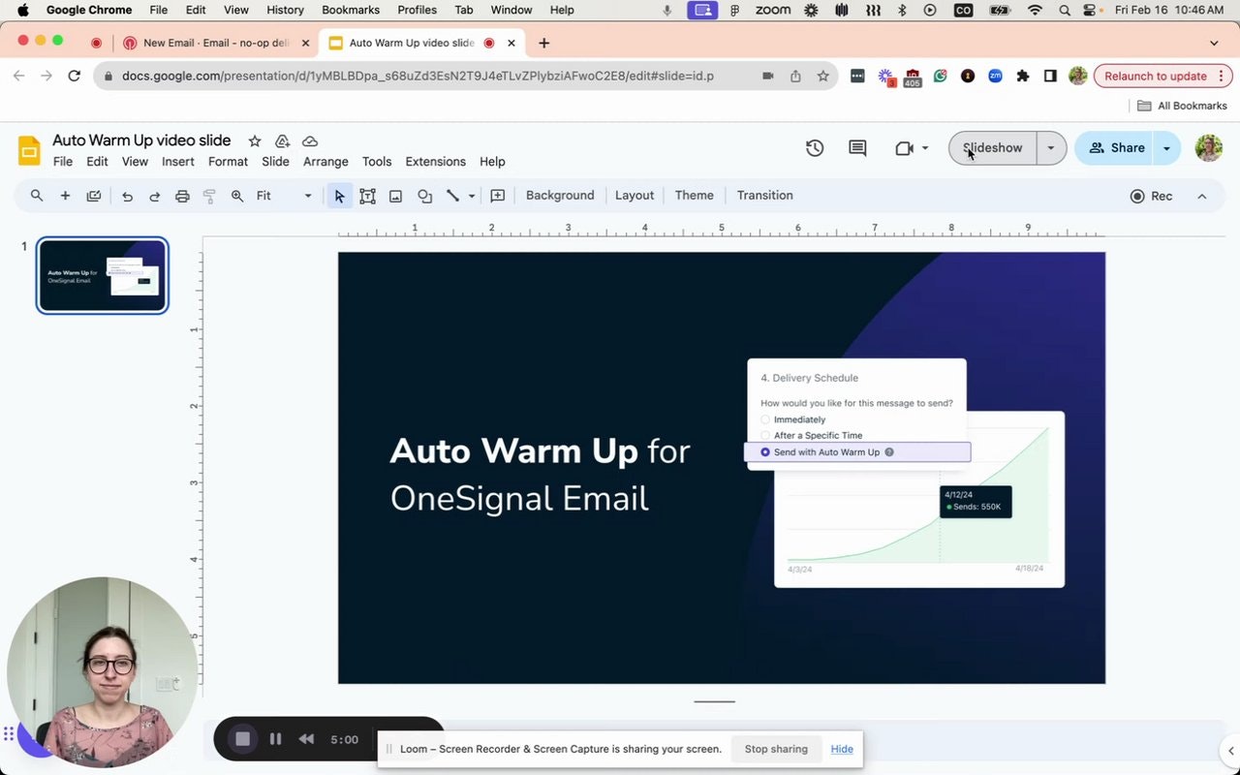The height and width of the screenshot is (775, 1240).
Task: Expand the Slideshow options dropdown arrow
Action: pyautogui.click(x=1050, y=147)
